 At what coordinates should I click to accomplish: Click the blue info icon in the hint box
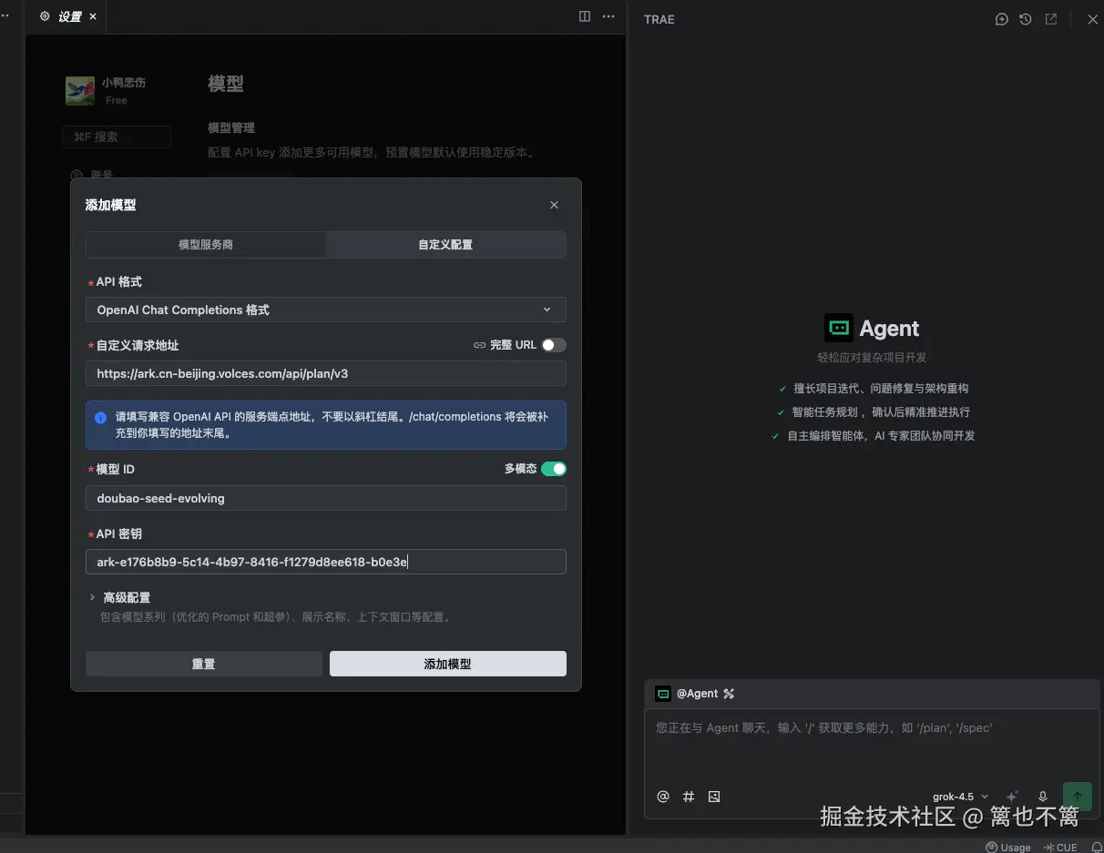click(x=100, y=418)
